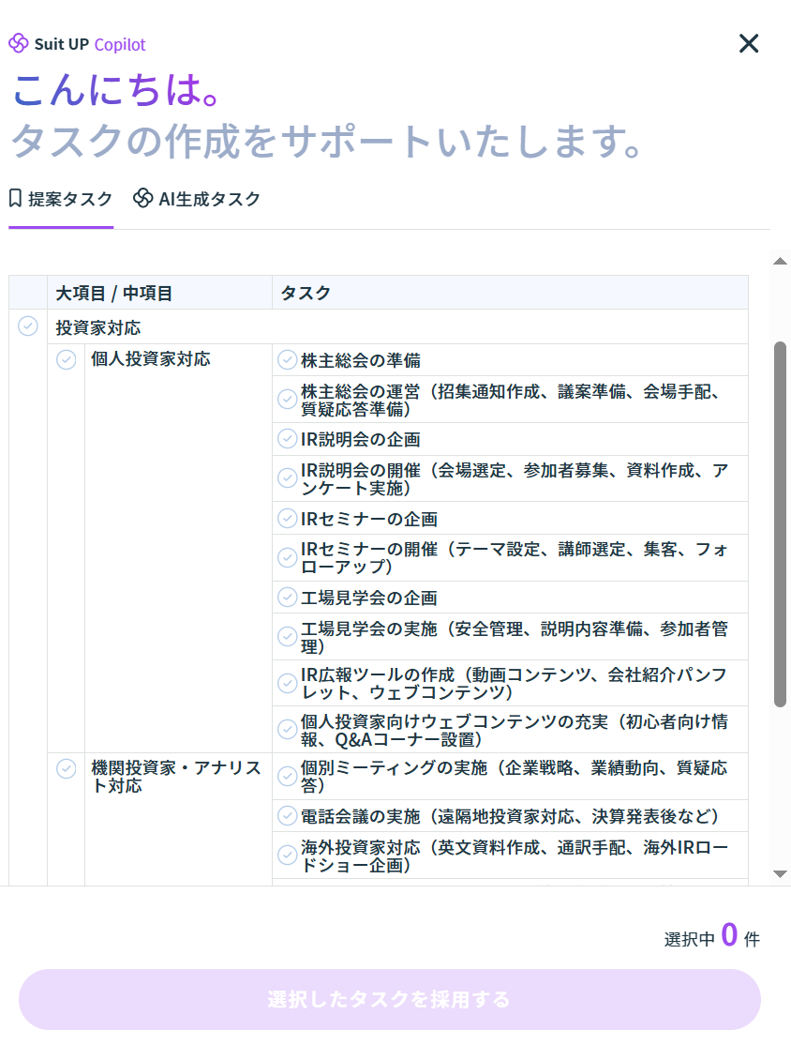The image size is (791, 1045).
Task: Close the Copilot panel with X icon
Action: tap(748, 43)
